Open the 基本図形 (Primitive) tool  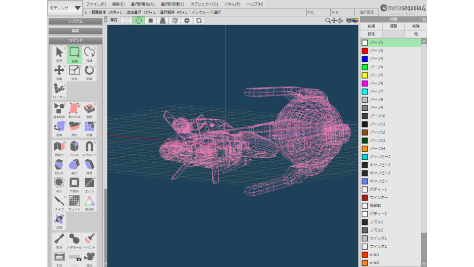click(x=59, y=110)
